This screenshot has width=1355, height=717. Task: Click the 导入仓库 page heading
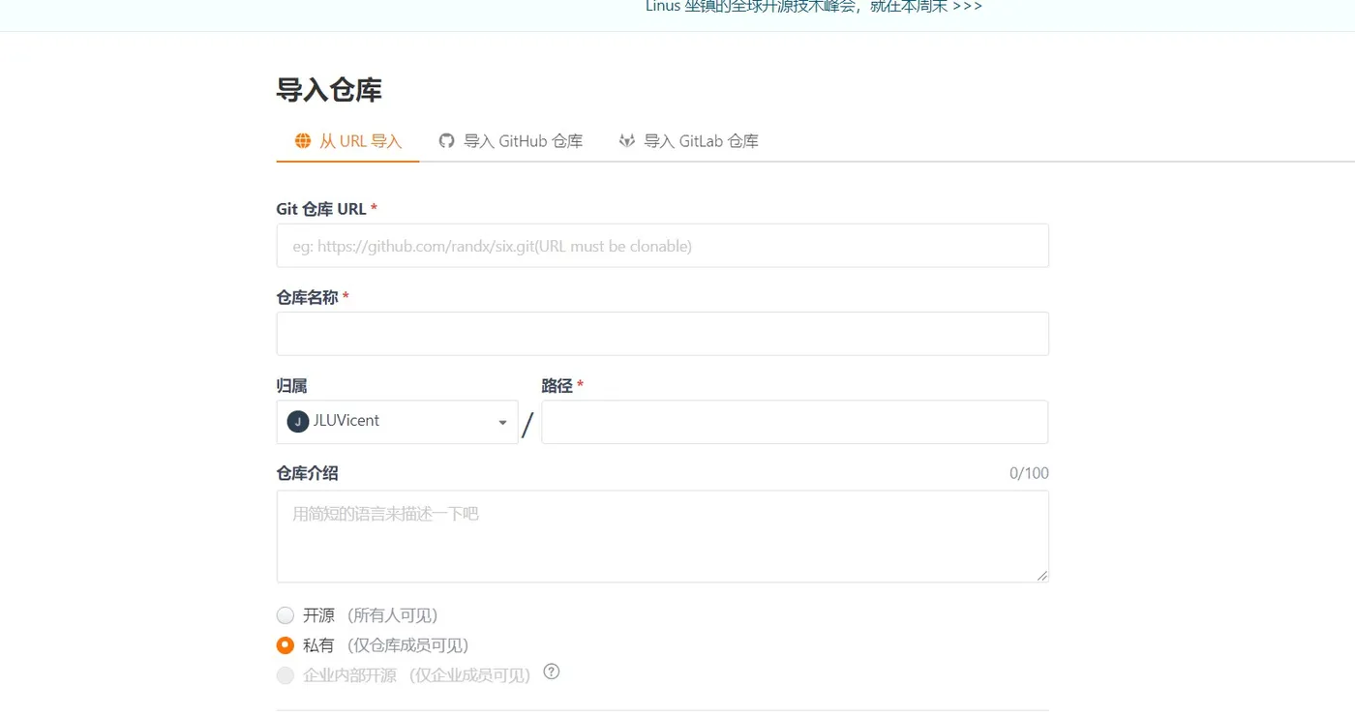coord(329,90)
